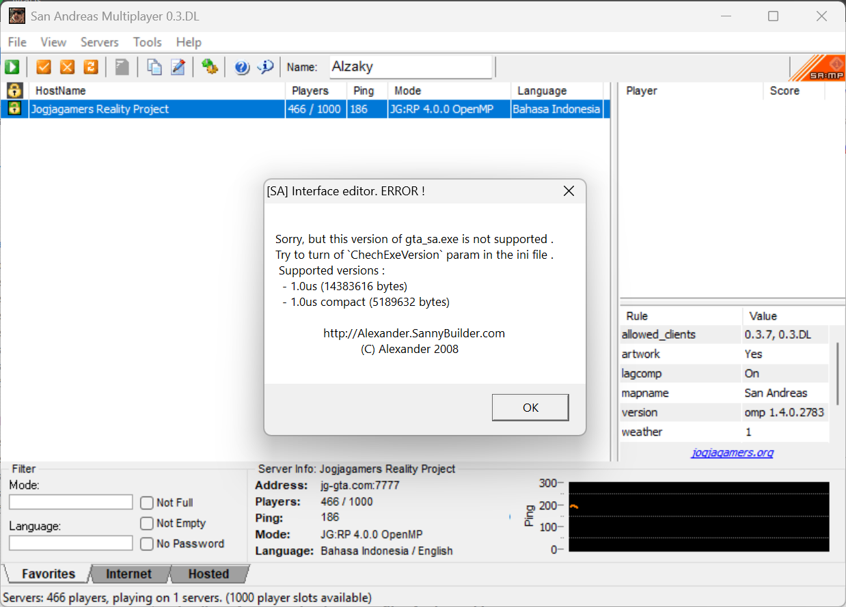Click the SA-MP app icon in the title bar

coord(16,16)
